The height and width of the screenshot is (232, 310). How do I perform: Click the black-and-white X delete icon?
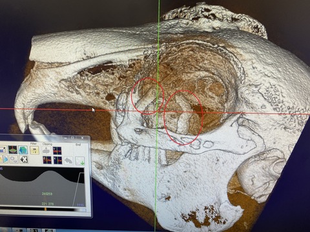click(24, 159)
